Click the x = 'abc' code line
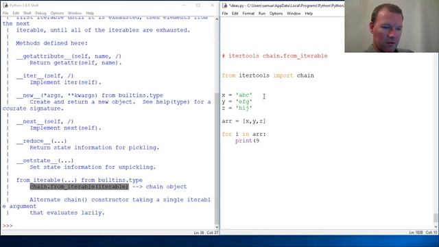 (237, 95)
